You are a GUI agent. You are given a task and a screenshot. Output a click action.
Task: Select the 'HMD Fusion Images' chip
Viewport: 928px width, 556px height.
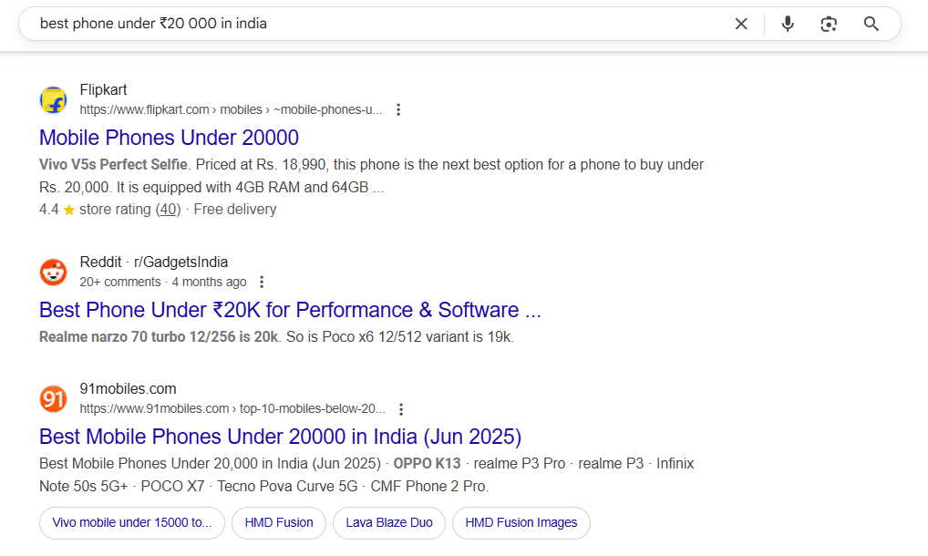tap(521, 523)
